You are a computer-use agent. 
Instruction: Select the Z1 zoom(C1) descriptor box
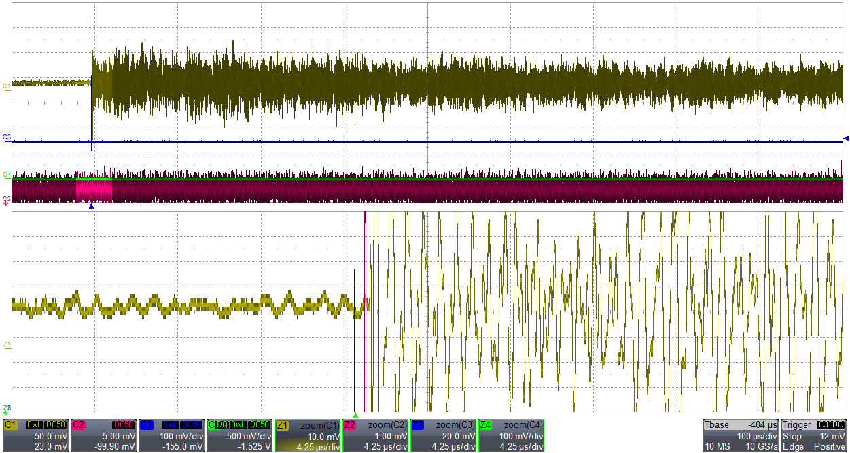click(308, 435)
